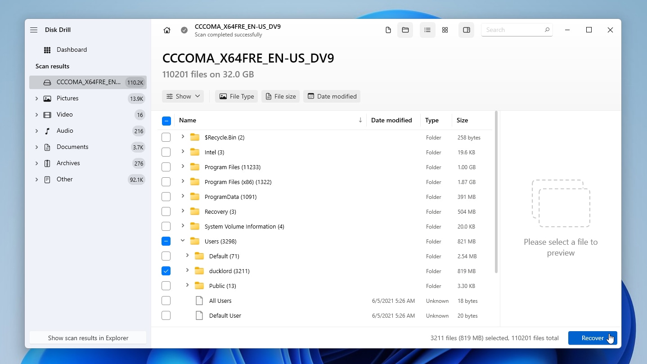Click the Pictures category icon
Screen dimensions: 647x364
point(47,99)
